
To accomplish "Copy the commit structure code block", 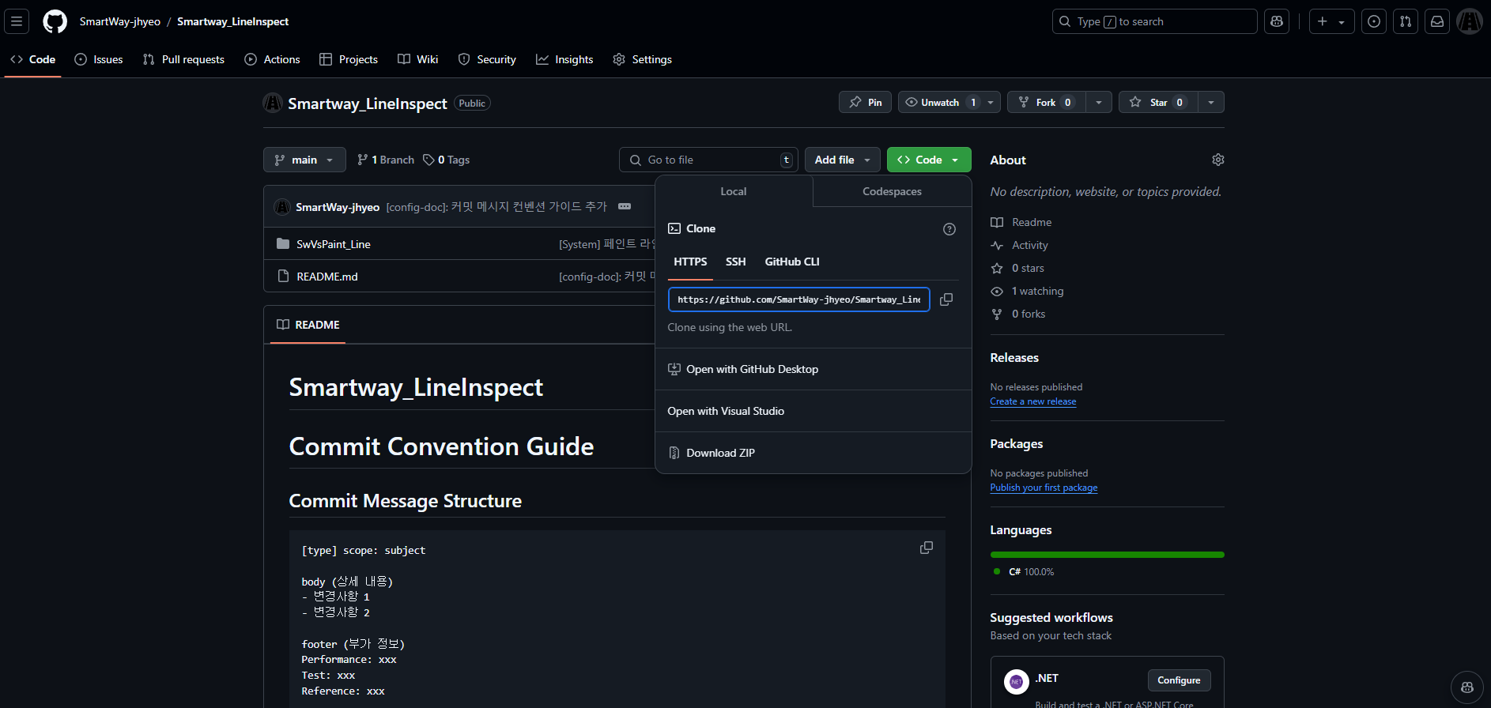I will point(927,548).
